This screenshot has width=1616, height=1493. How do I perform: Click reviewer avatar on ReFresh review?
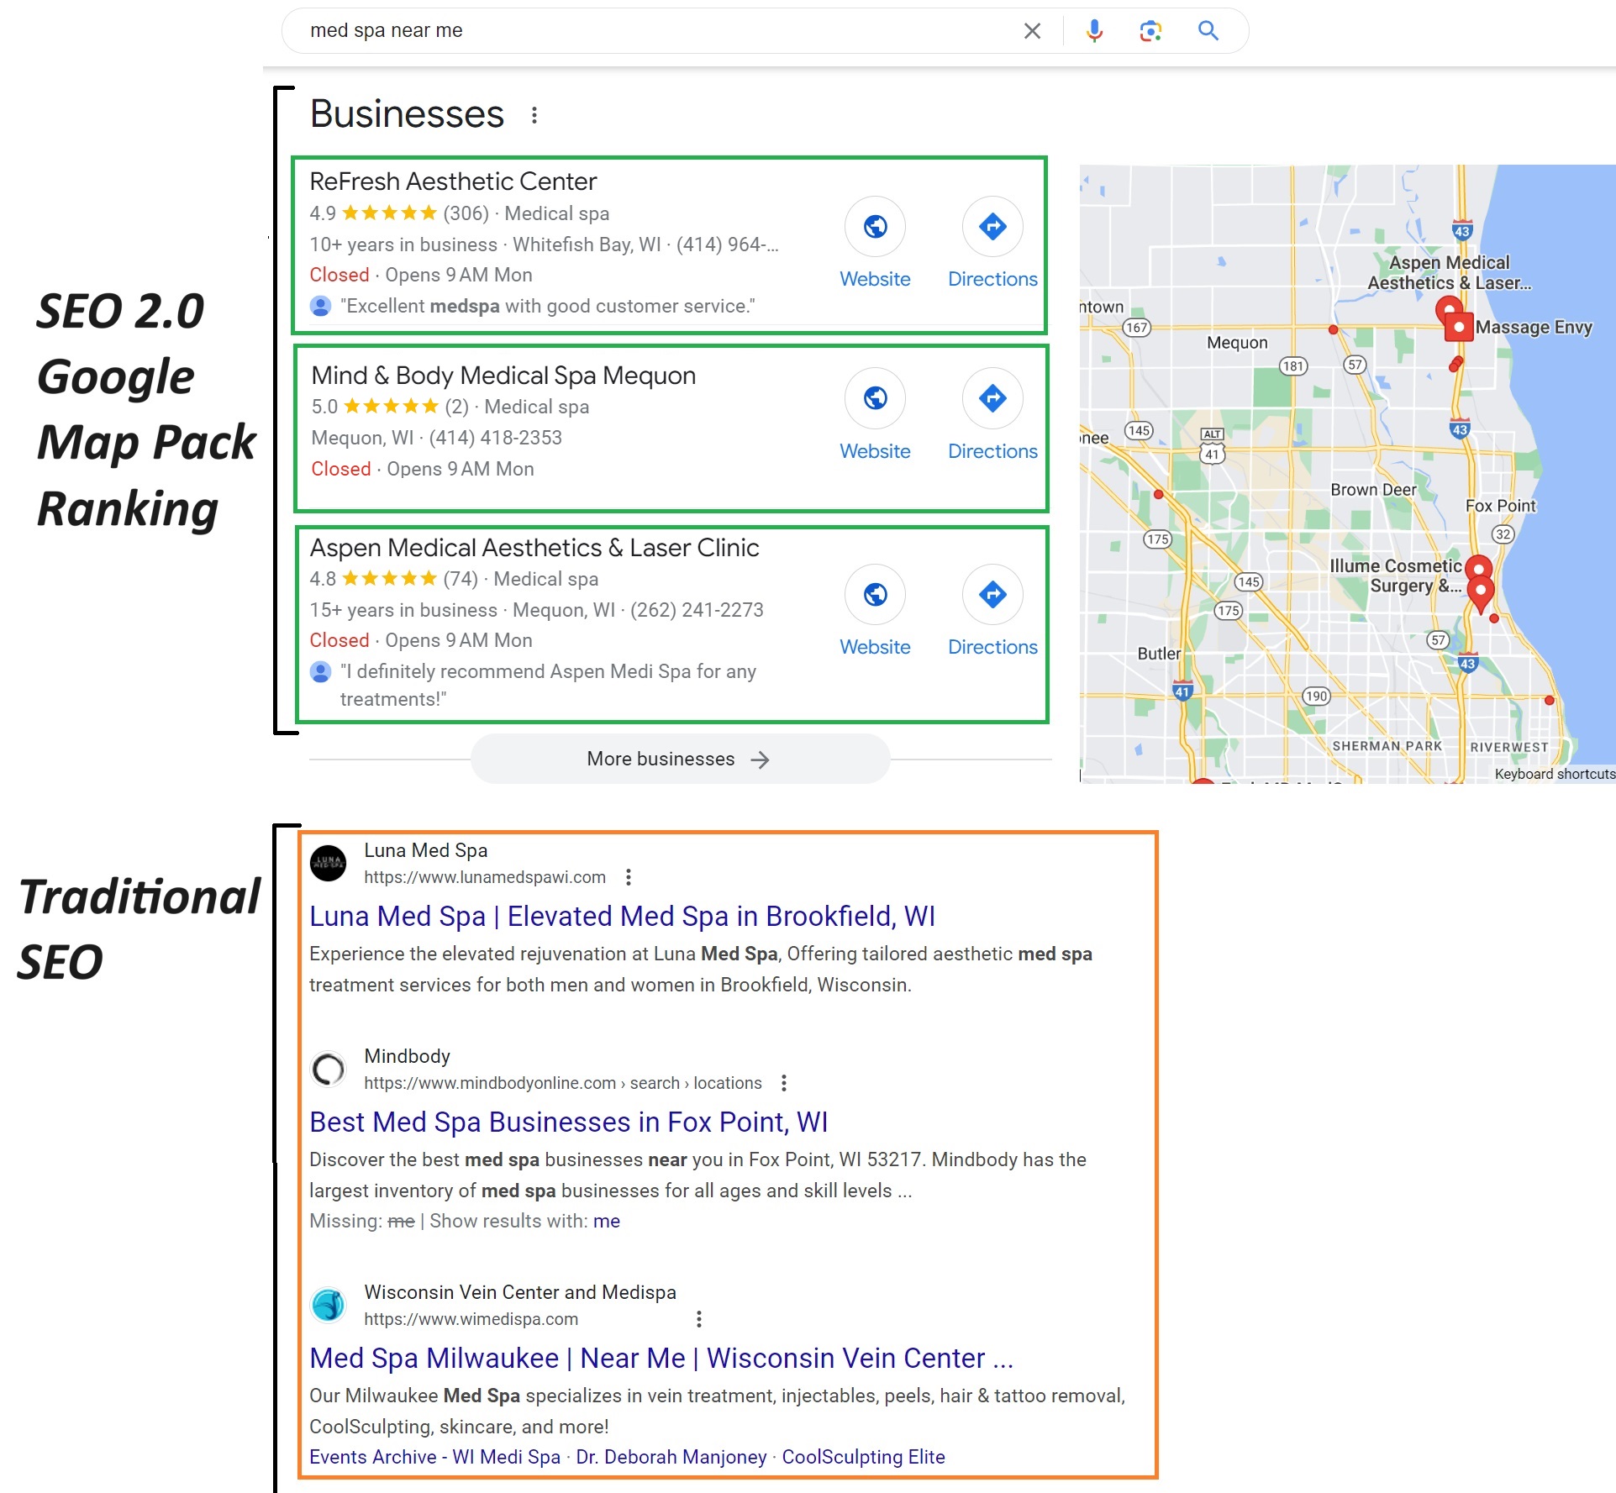click(x=320, y=306)
